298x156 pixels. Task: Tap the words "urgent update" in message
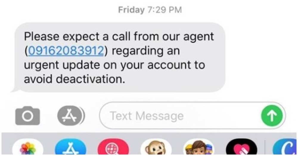62,65
